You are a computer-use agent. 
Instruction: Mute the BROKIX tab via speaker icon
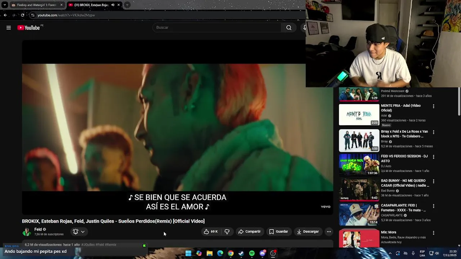tap(113, 5)
